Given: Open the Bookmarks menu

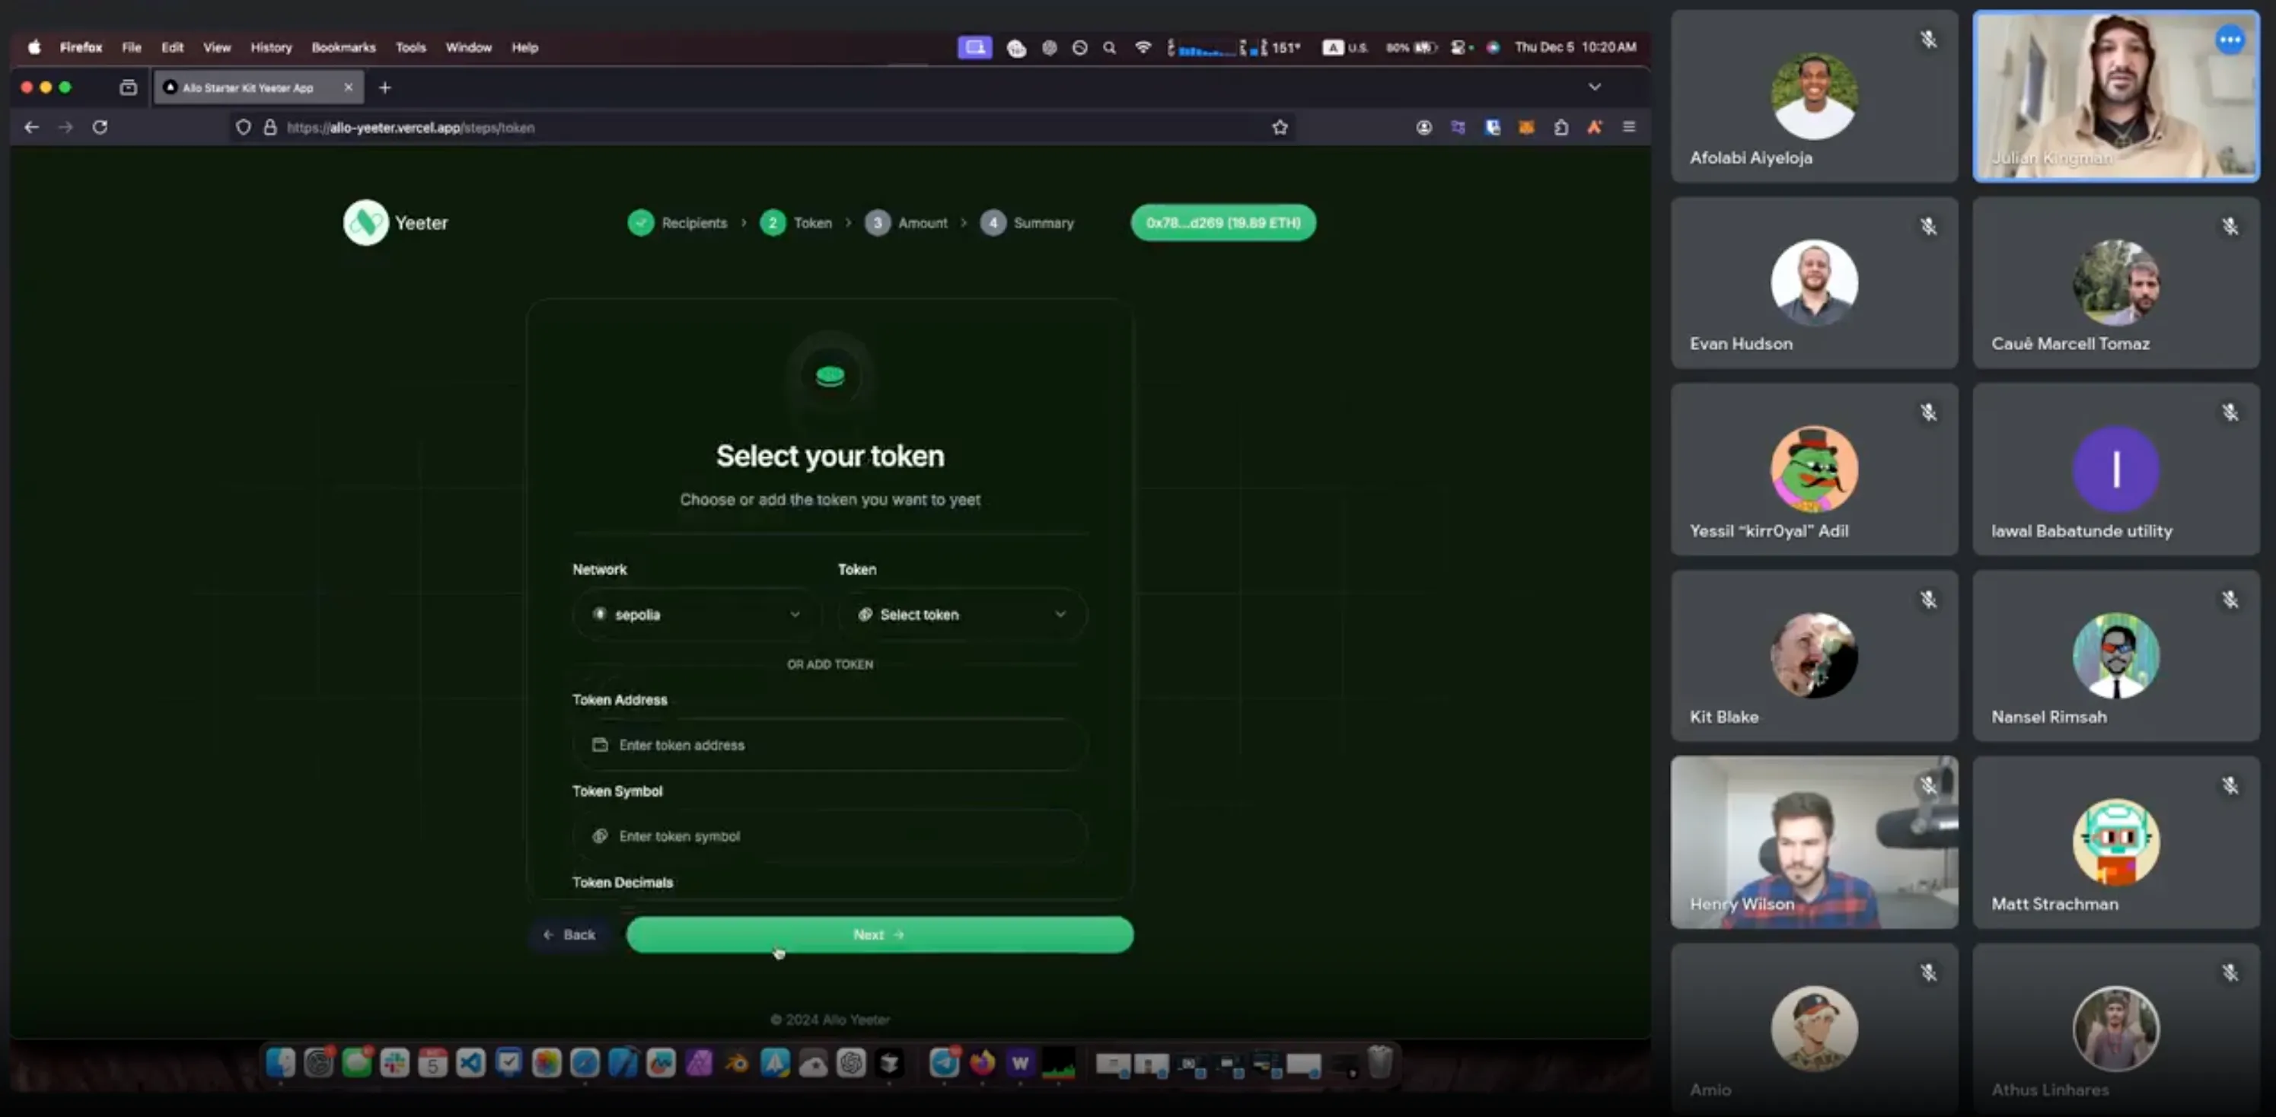Looking at the screenshot, I should [x=344, y=47].
